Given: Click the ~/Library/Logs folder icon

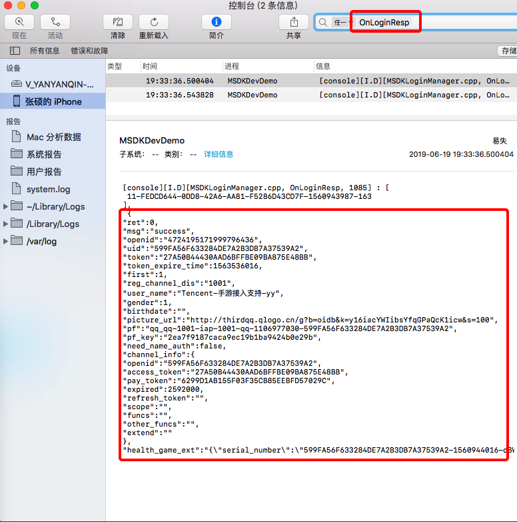Looking at the screenshot, I should tap(17, 206).
